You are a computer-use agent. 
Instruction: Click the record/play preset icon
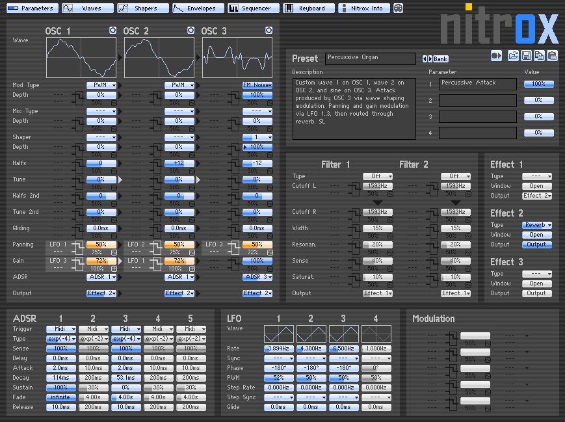[x=496, y=56]
